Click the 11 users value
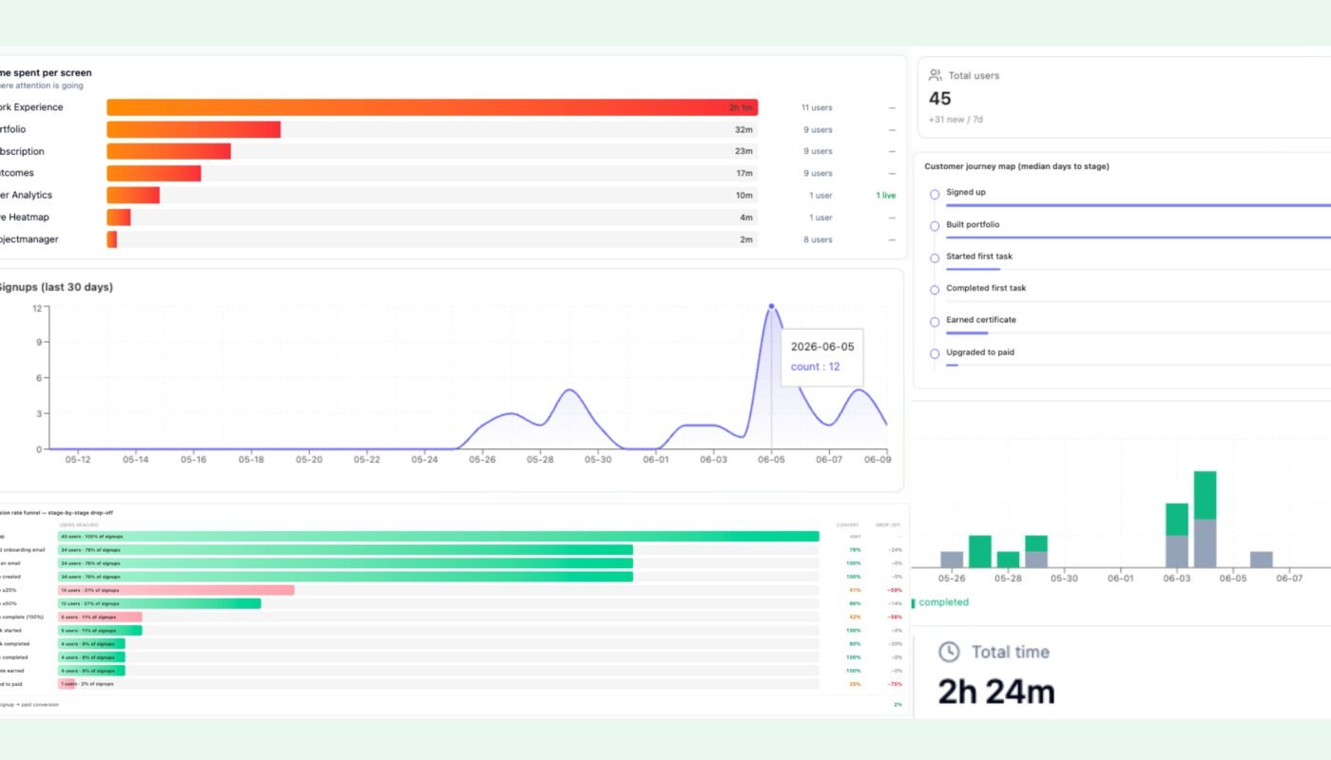Viewport: 1331px width, 760px height. point(817,108)
